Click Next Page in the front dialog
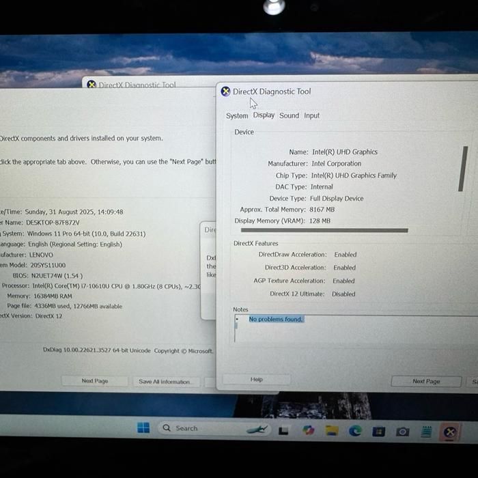Screen dimensions: 478x478 (426, 381)
